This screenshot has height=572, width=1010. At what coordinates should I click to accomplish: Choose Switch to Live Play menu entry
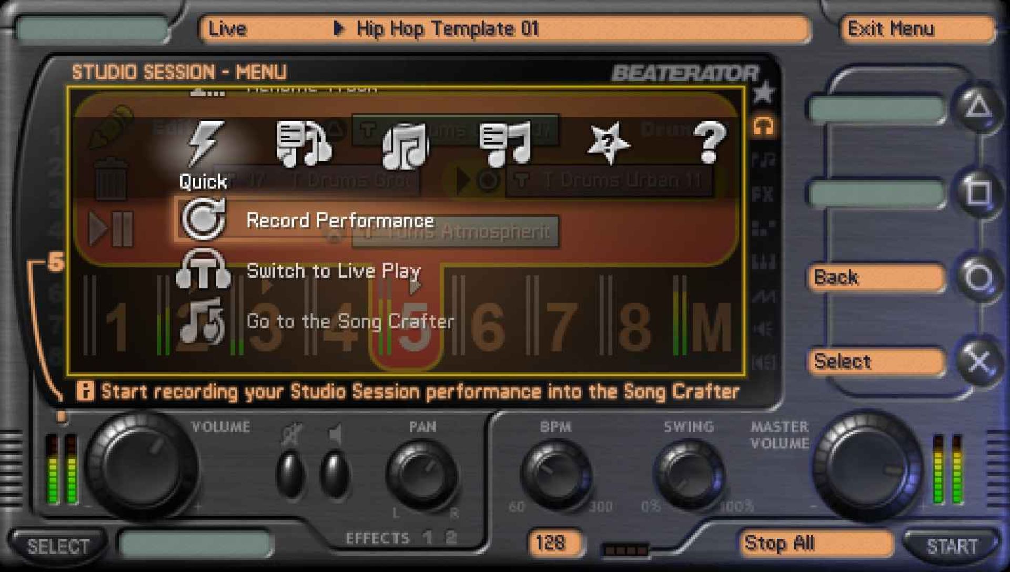pyautogui.click(x=333, y=271)
